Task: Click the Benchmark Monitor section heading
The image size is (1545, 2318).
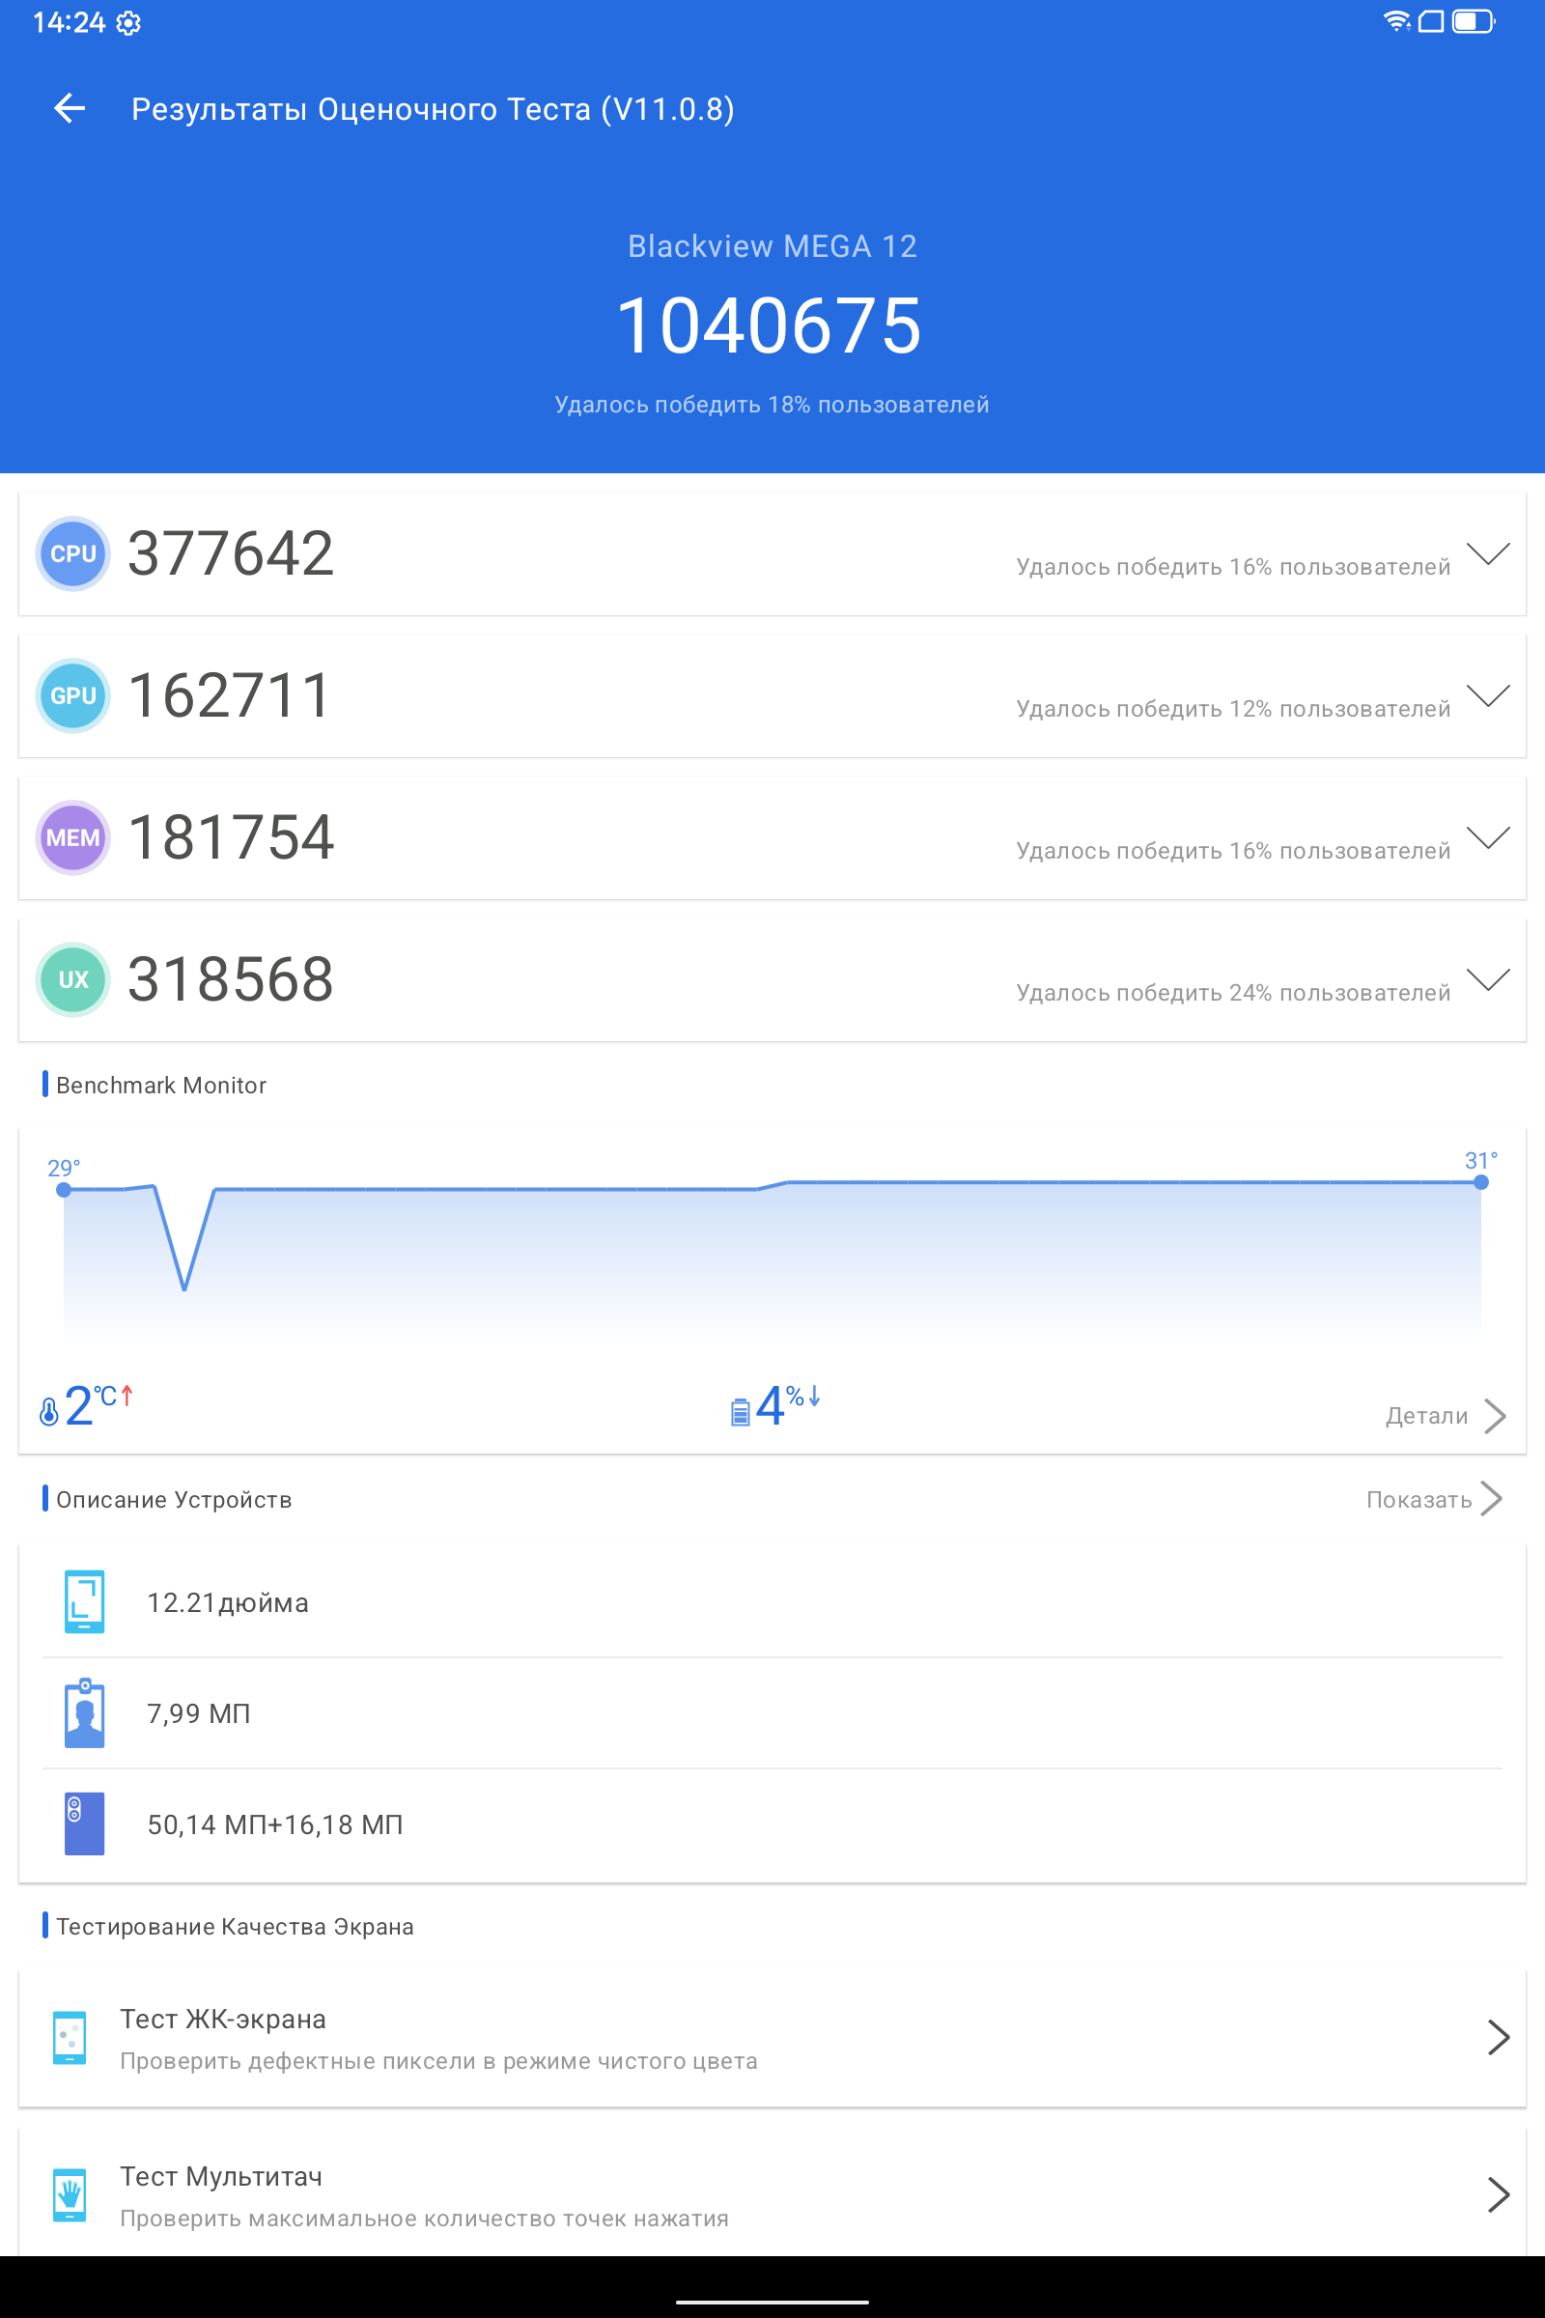Action: (161, 1085)
